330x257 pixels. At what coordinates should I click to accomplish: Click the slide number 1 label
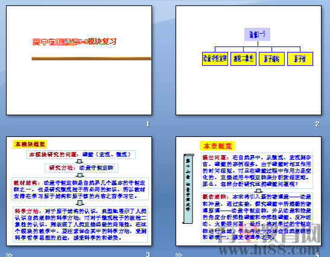tap(148, 124)
